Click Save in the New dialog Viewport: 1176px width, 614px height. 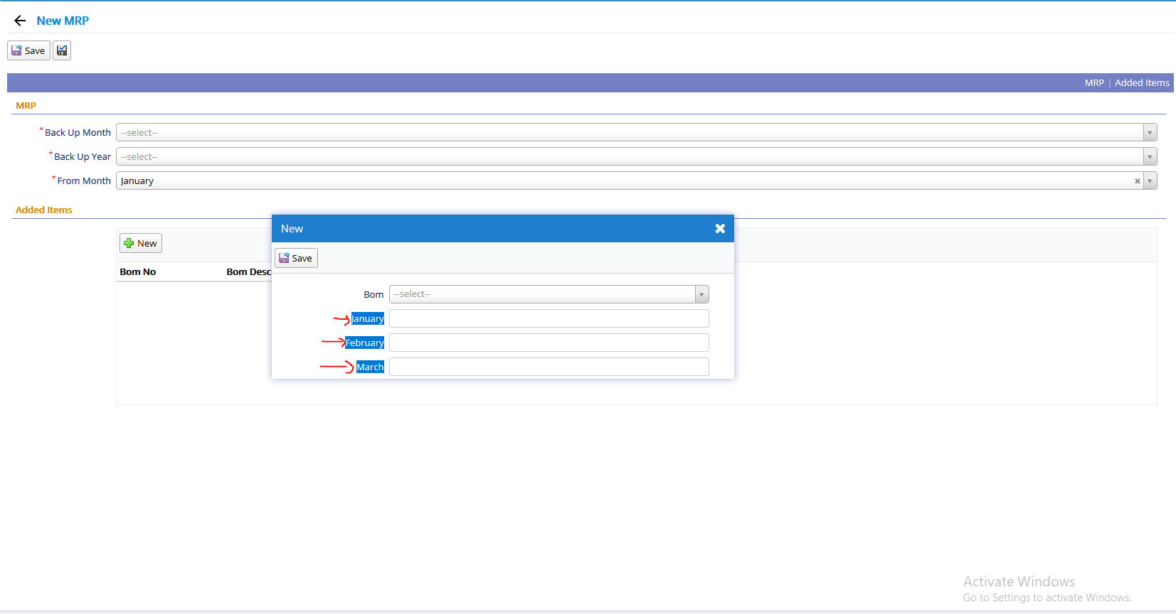(x=296, y=258)
